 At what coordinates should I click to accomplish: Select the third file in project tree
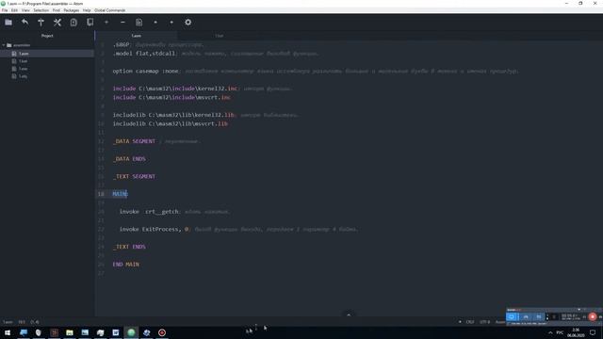click(x=23, y=69)
